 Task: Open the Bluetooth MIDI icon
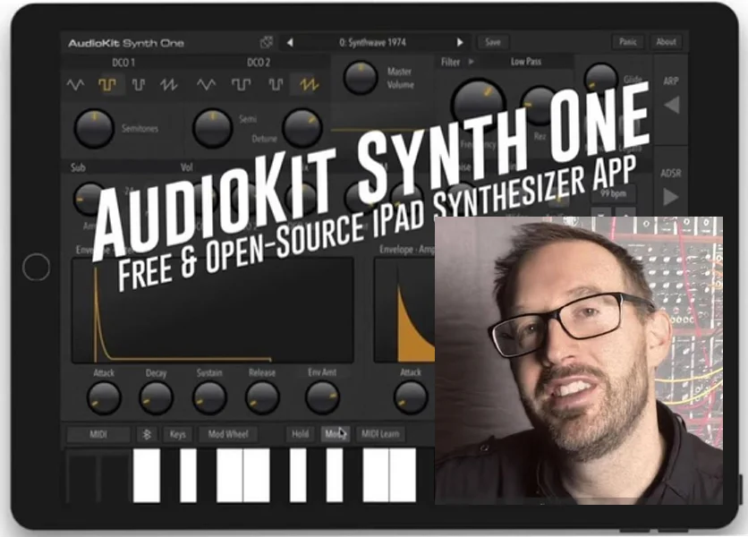147,434
